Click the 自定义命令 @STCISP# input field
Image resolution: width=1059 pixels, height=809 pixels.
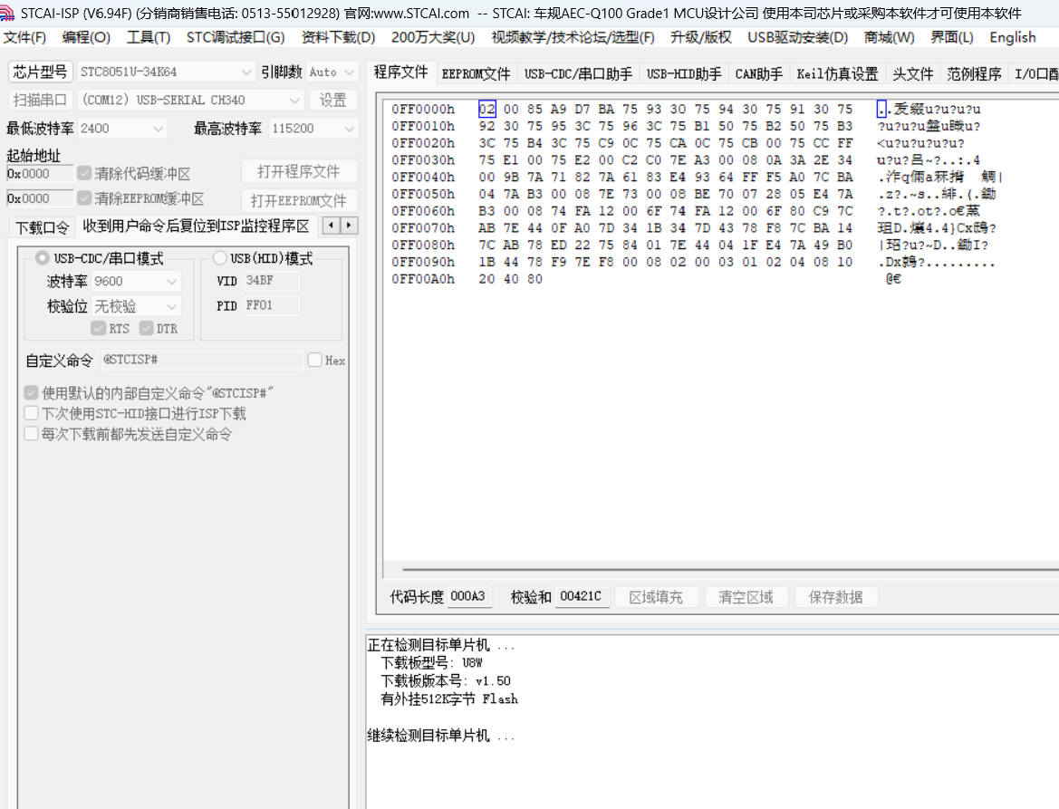[x=202, y=360]
